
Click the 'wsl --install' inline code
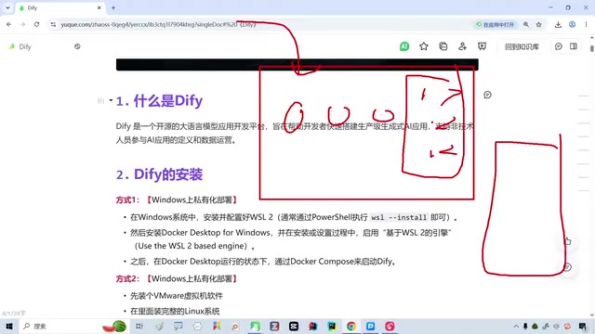pyautogui.click(x=399, y=217)
